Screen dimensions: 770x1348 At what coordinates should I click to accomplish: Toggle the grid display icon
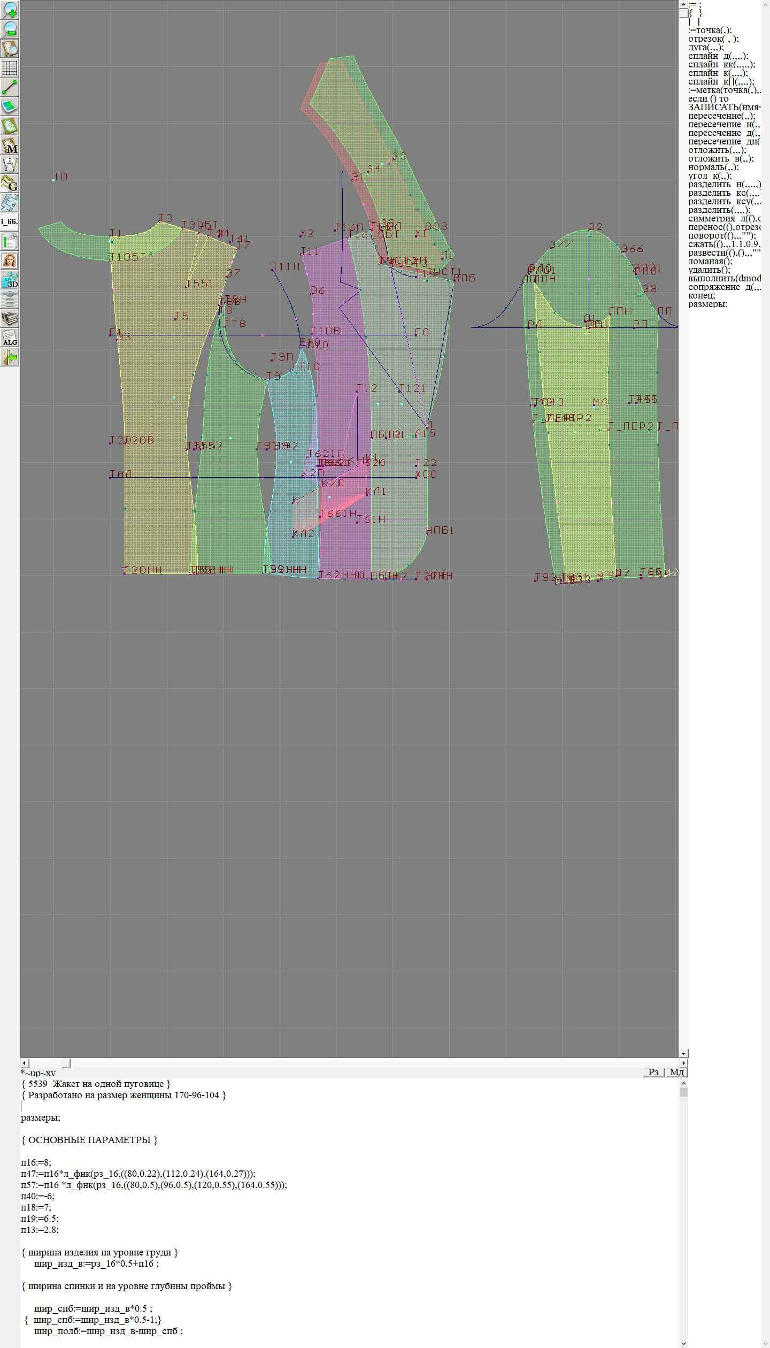point(10,68)
